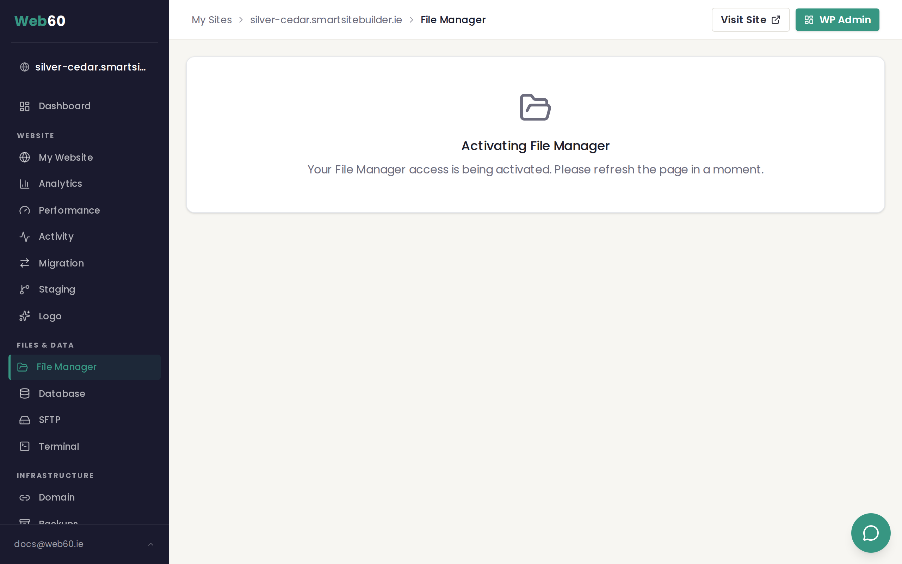Click the SFTP server icon
The image size is (902, 564).
coord(25,419)
